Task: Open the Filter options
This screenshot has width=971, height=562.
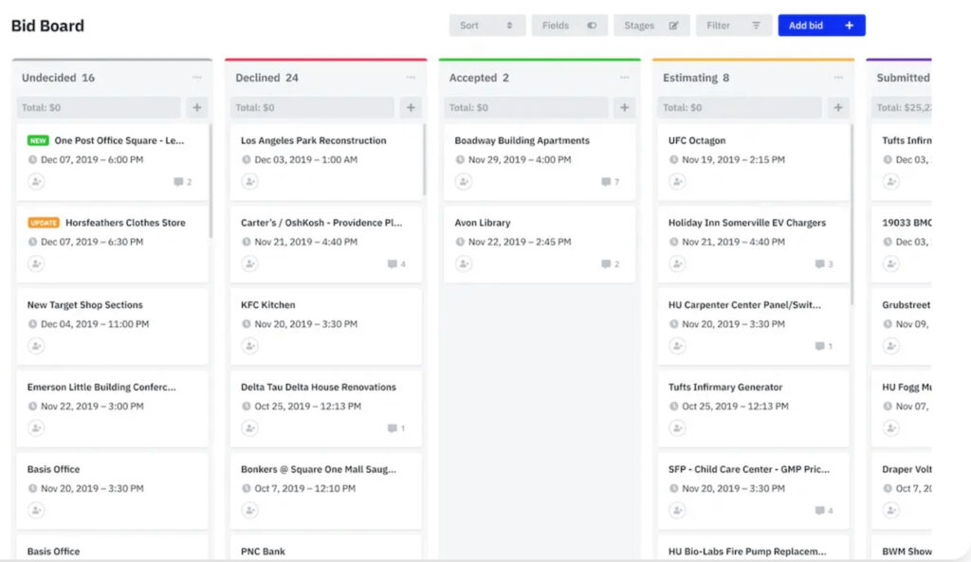Action: tap(734, 26)
